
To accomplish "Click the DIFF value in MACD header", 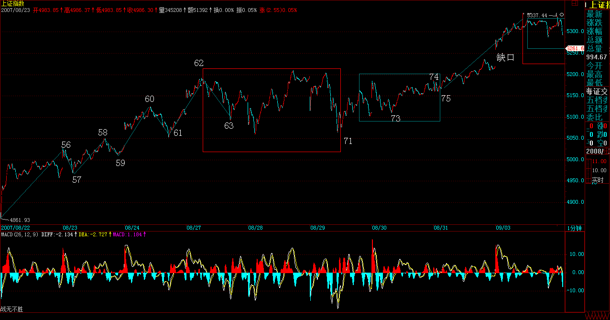I will click(x=57, y=234).
